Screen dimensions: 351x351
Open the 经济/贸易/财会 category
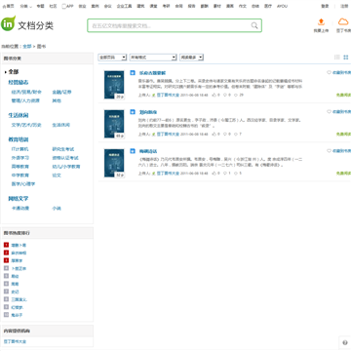click(x=26, y=92)
